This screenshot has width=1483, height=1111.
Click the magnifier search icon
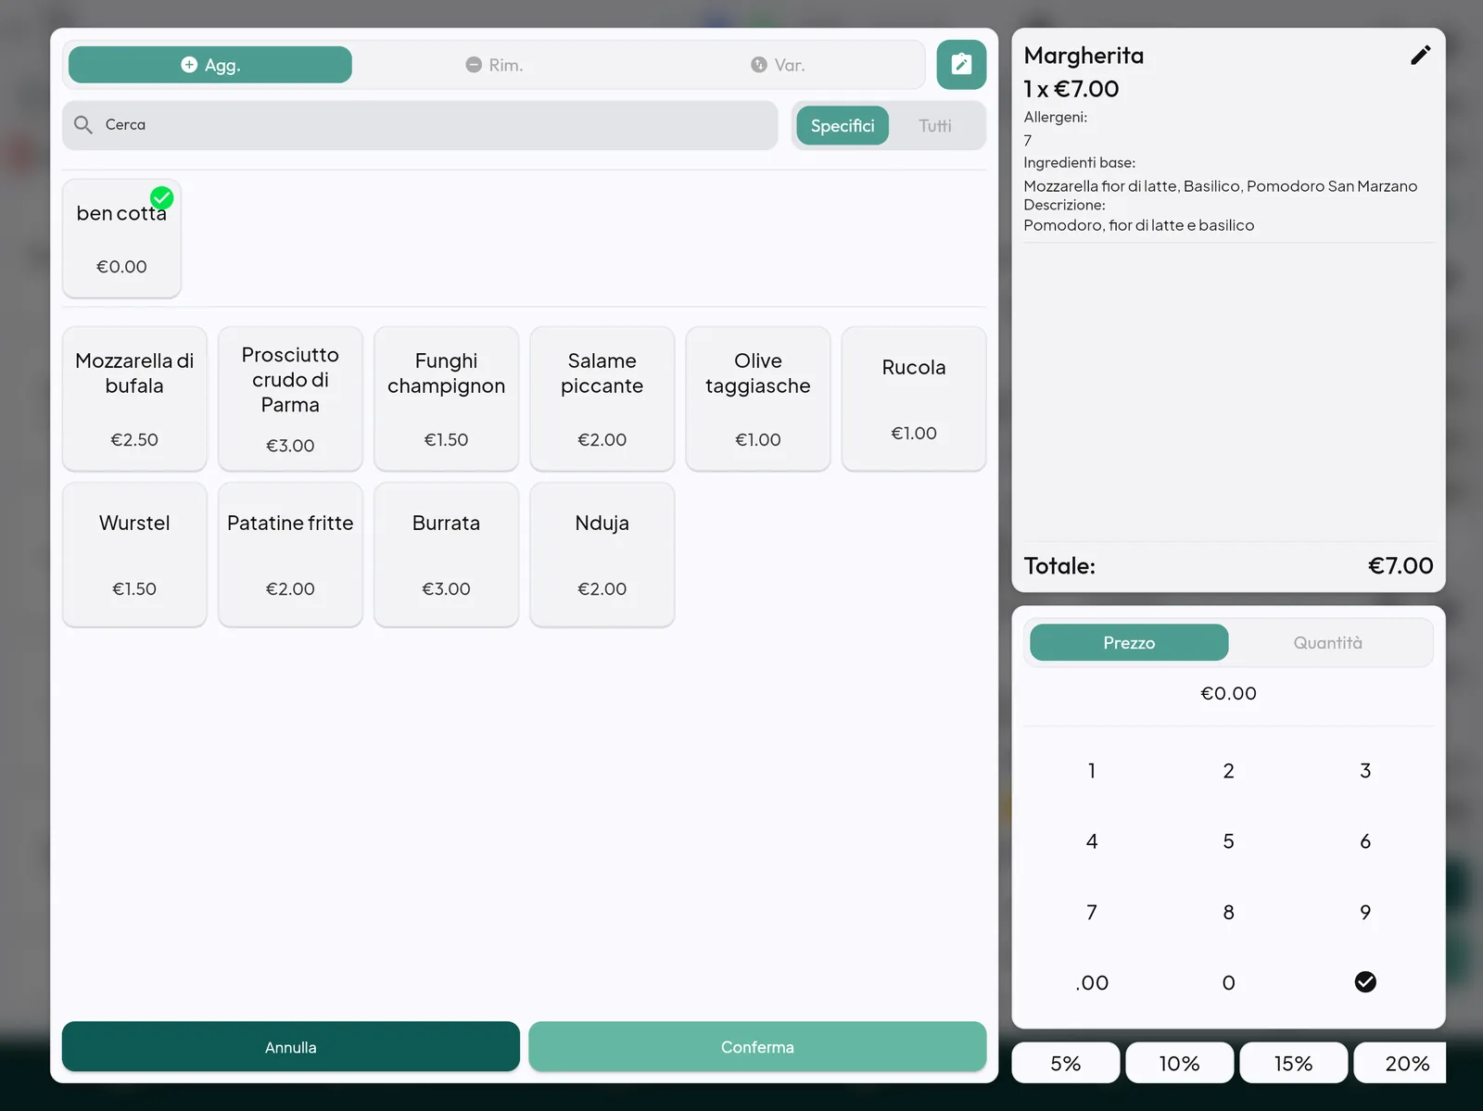tap(83, 125)
